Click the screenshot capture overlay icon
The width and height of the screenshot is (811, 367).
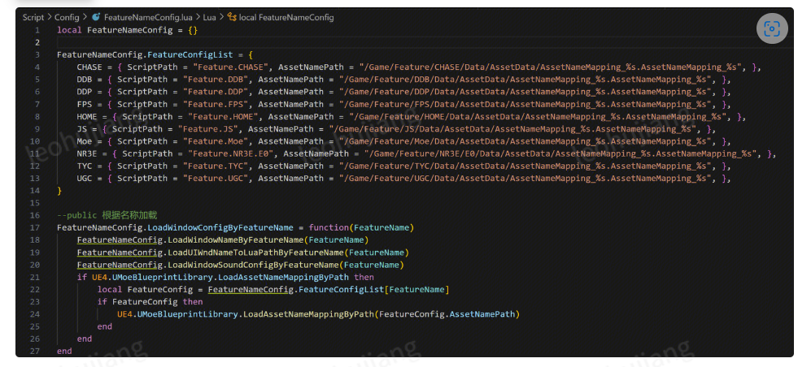pyautogui.click(x=772, y=28)
